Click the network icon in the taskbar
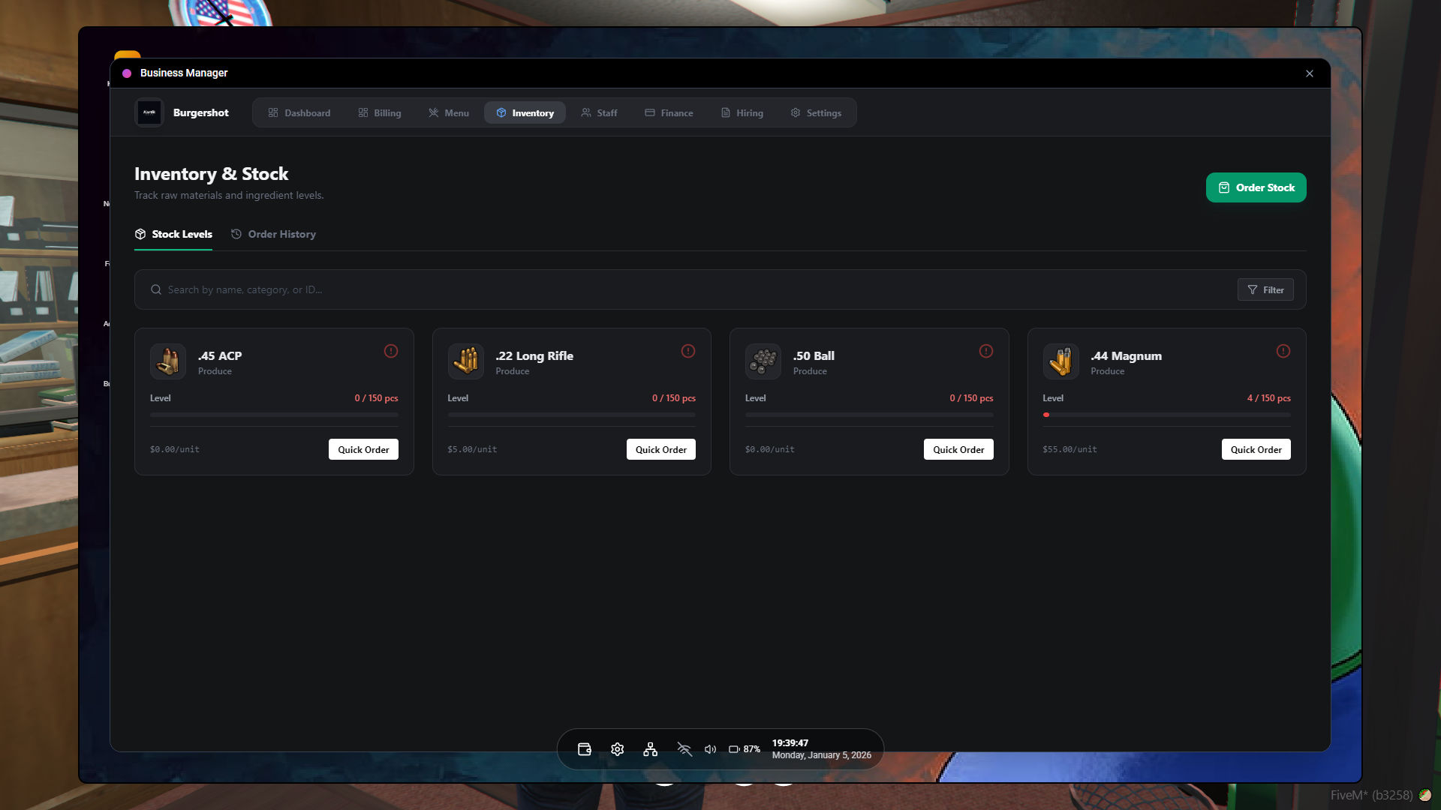The width and height of the screenshot is (1441, 810). 650,748
